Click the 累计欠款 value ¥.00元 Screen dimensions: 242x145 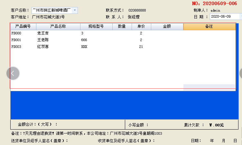[216, 125]
